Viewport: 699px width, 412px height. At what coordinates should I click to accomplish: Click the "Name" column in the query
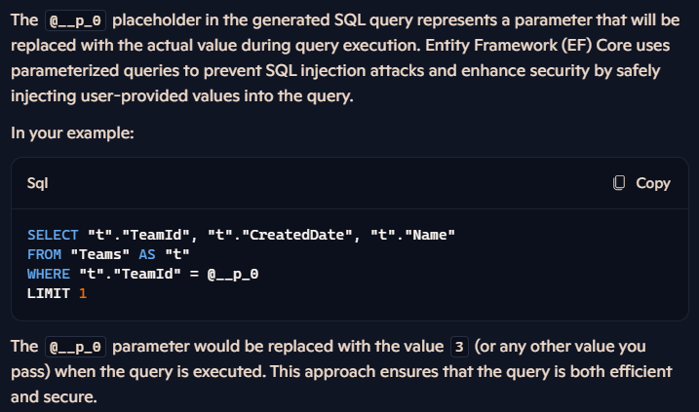pos(430,235)
